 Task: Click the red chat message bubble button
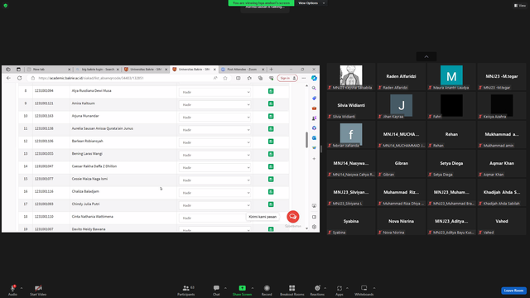tap(292, 217)
